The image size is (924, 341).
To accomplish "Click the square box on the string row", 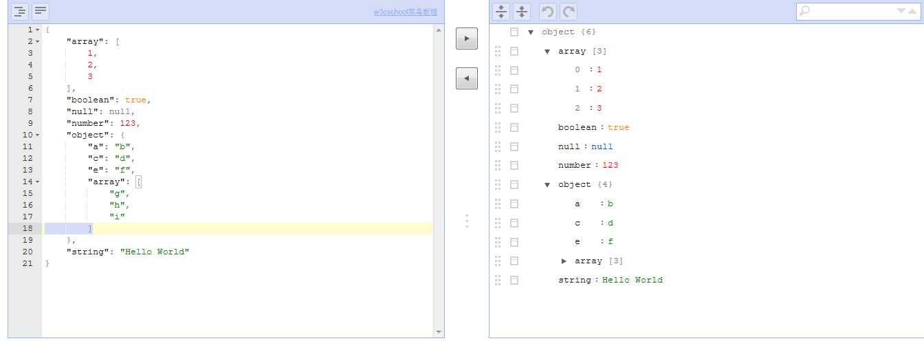I will click(514, 280).
